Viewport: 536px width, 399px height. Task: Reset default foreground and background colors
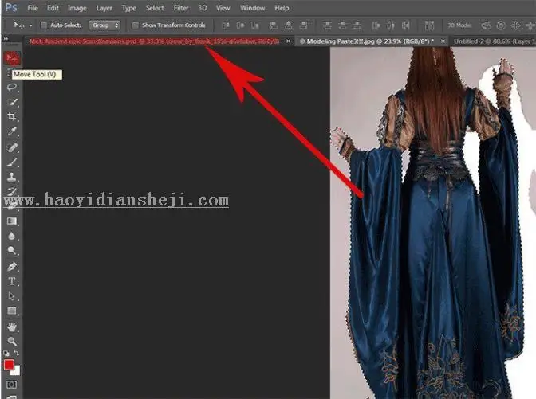(6, 354)
